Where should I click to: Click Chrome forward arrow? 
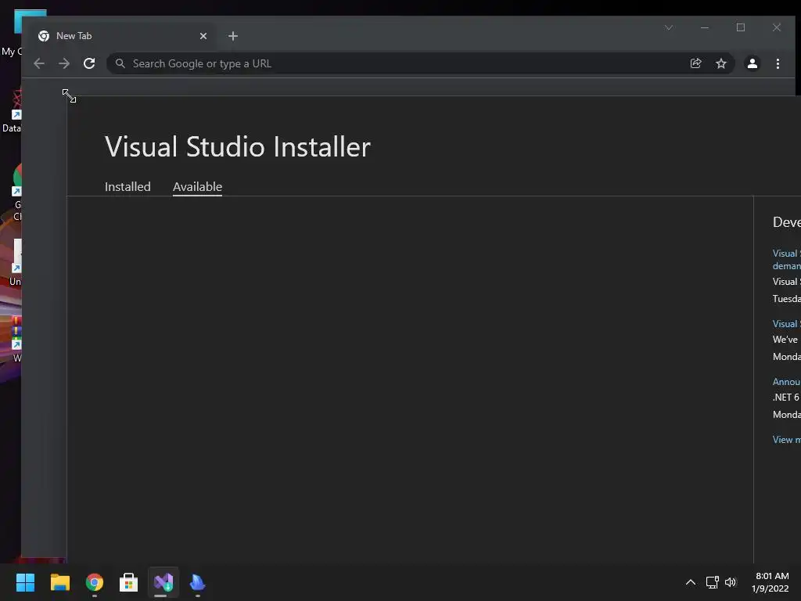pyautogui.click(x=64, y=63)
